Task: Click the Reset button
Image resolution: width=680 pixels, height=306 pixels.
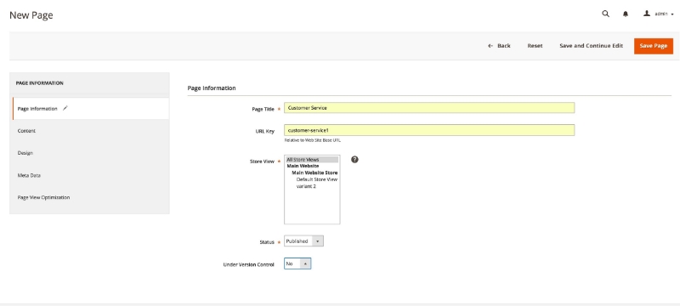Action: [x=535, y=46]
